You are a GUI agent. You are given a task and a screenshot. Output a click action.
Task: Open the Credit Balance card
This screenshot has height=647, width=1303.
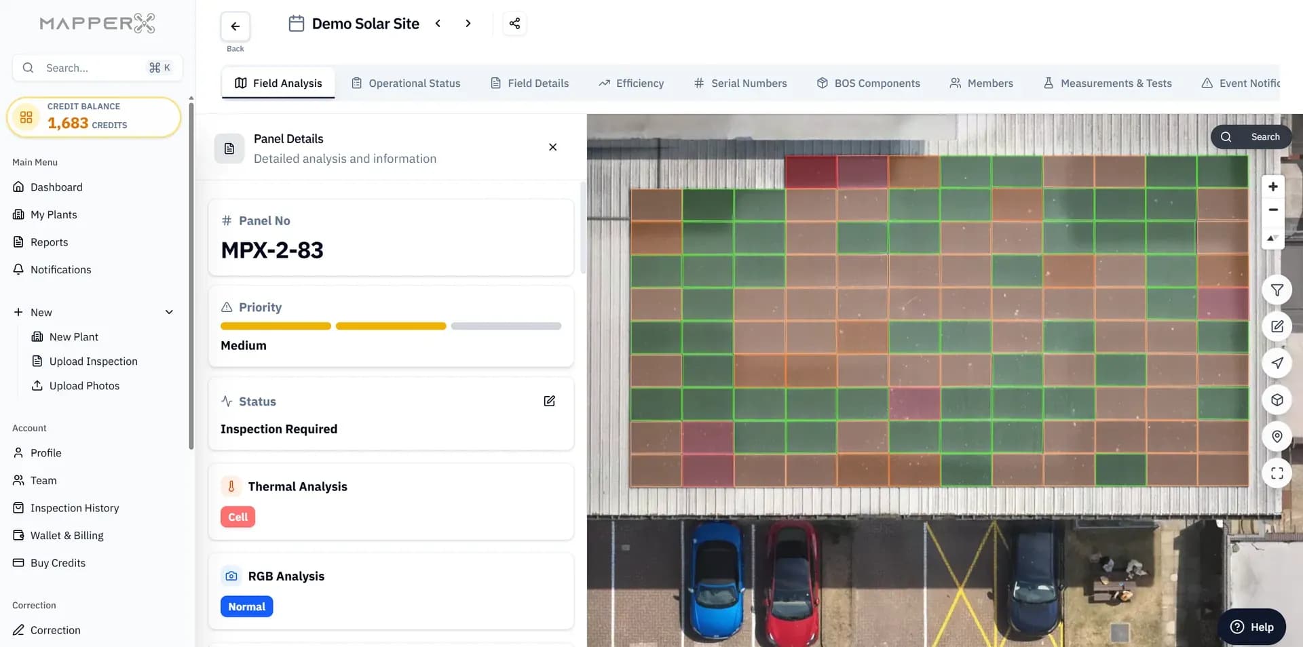click(94, 117)
